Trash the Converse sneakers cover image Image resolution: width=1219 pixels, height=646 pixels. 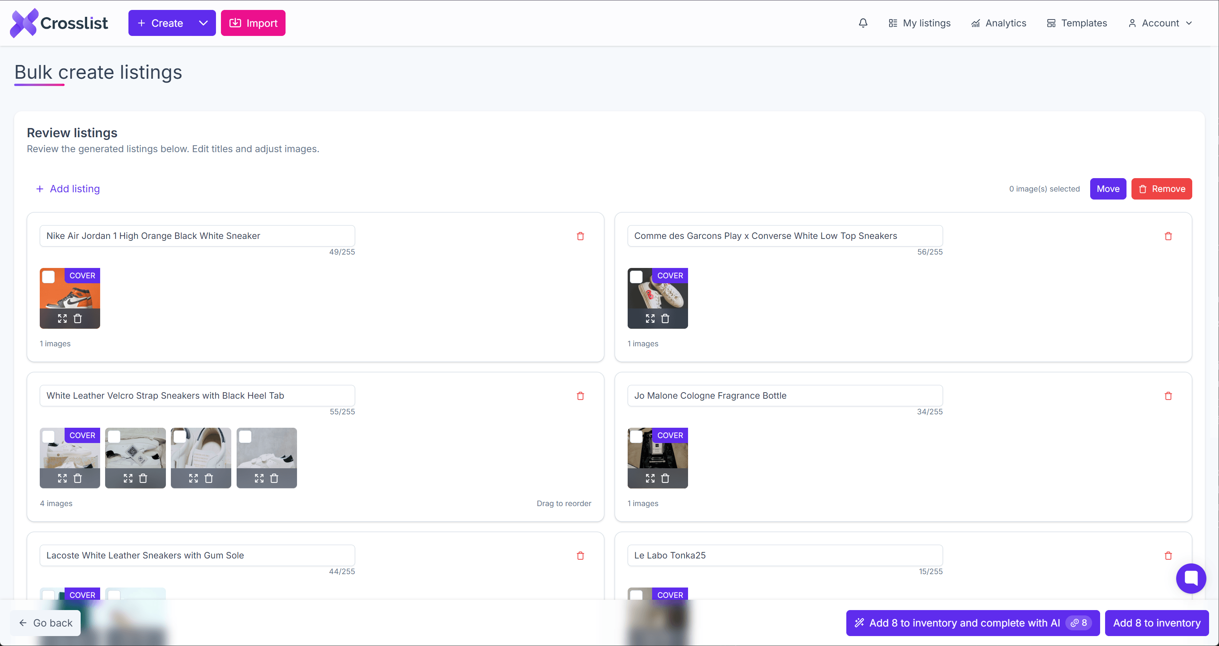665,318
